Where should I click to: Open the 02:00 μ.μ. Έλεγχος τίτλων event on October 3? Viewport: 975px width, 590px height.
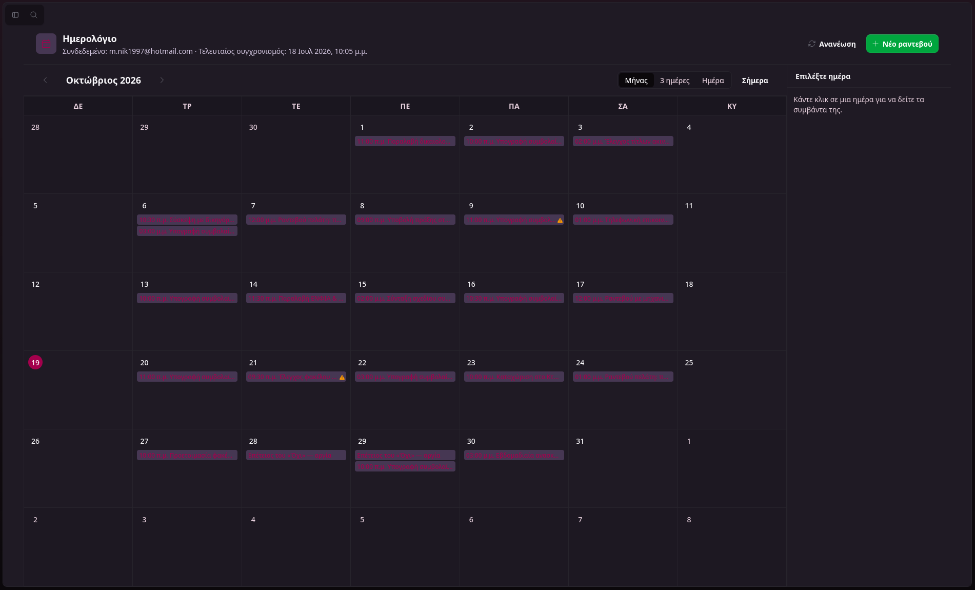623,141
